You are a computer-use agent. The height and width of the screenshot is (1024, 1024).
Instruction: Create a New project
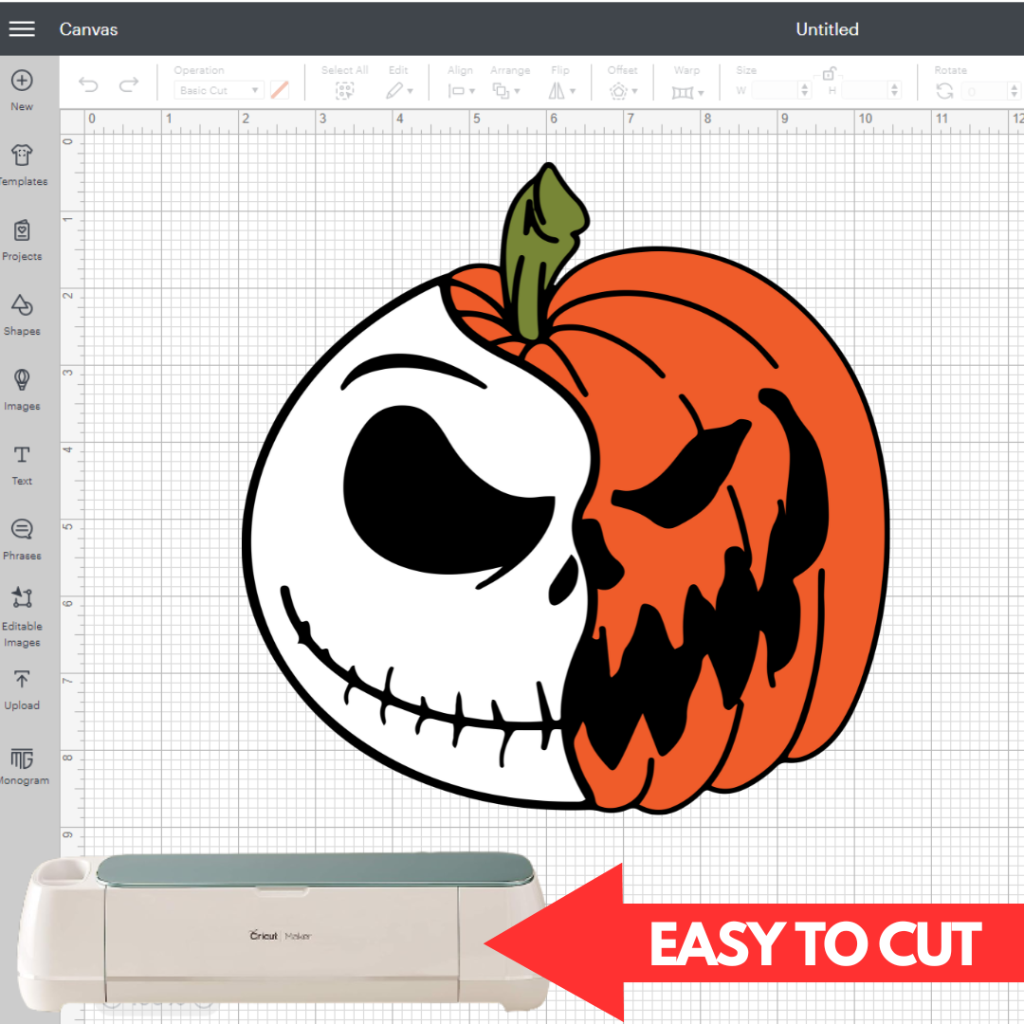pyautogui.click(x=22, y=89)
